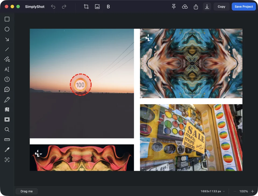Viewport: 258px width, 196px height.
Task: Click the SimplyShot app title
Action: pyautogui.click(x=35, y=6)
